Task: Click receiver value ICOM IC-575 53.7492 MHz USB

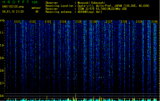Action: tap(102, 9)
